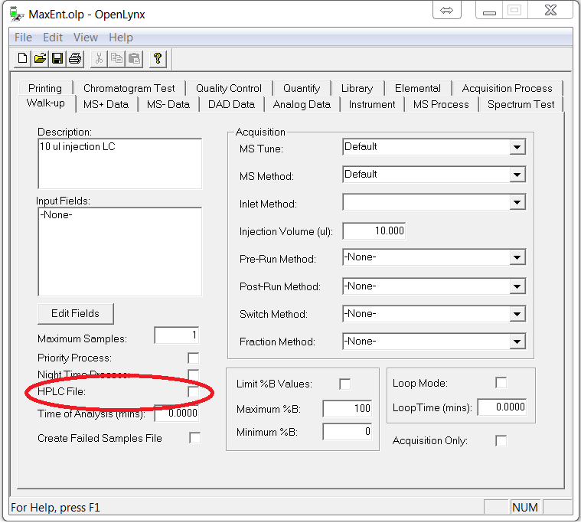Screen dimensions: 581x523
Task: Click the Help question mark icon
Action: pyautogui.click(x=158, y=58)
